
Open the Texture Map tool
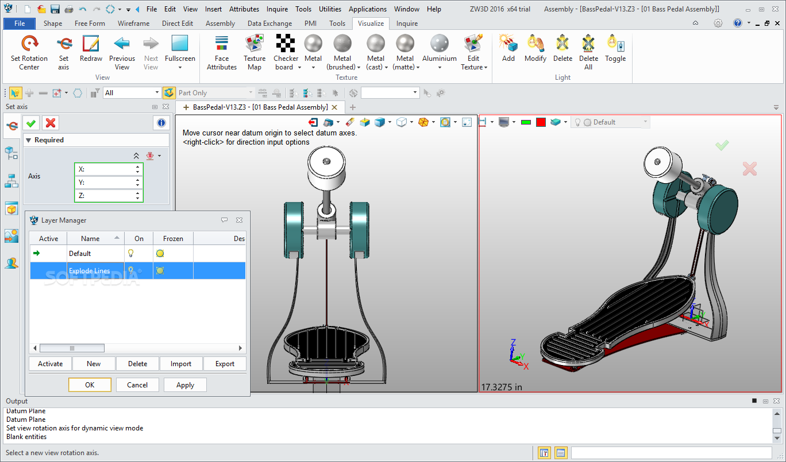[255, 53]
